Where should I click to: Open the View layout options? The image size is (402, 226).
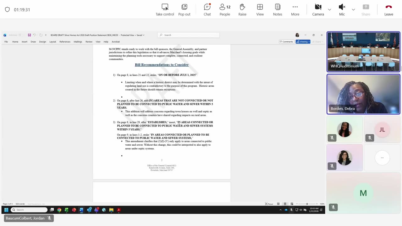coord(260,10)
